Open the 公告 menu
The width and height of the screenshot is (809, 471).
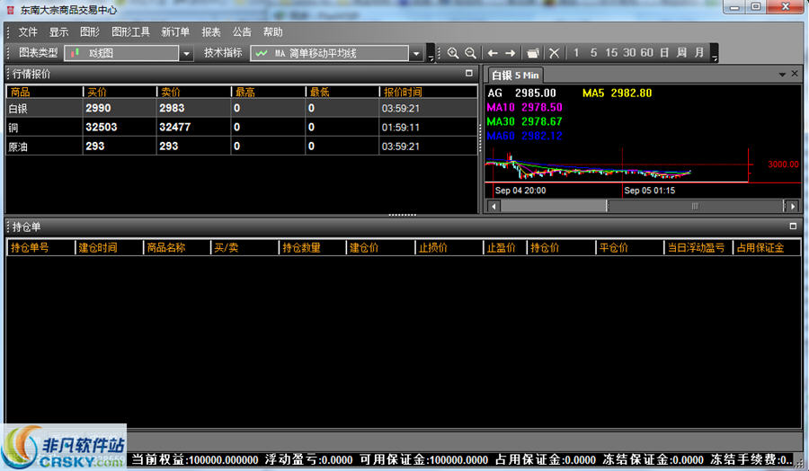242,32
